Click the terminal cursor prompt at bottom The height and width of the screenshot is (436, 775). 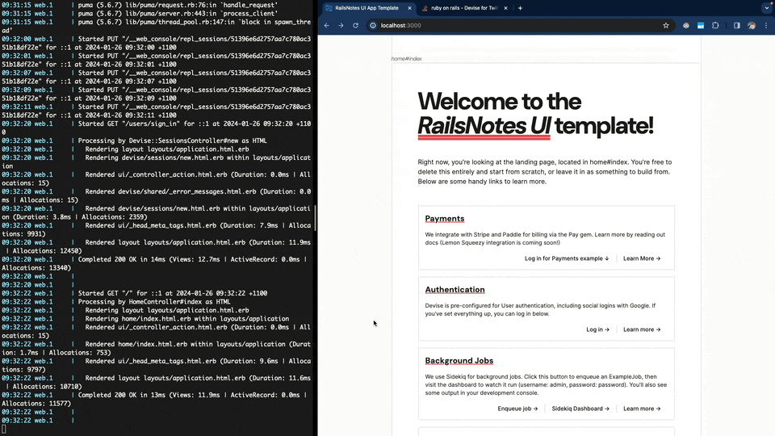(x=4, y=429)
